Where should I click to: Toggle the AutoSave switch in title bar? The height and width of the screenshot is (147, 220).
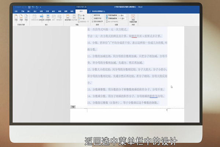[24, 7]
